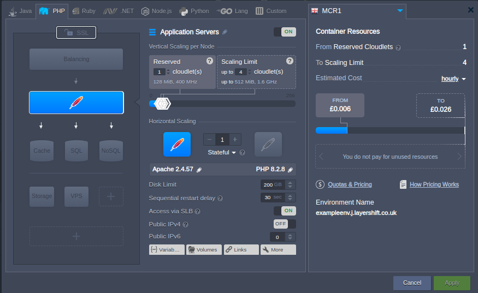Image resolution: width=478 pixels, height=293 pixels.
Task: Toggle Access via SLB switch
Action: [285, 211]
